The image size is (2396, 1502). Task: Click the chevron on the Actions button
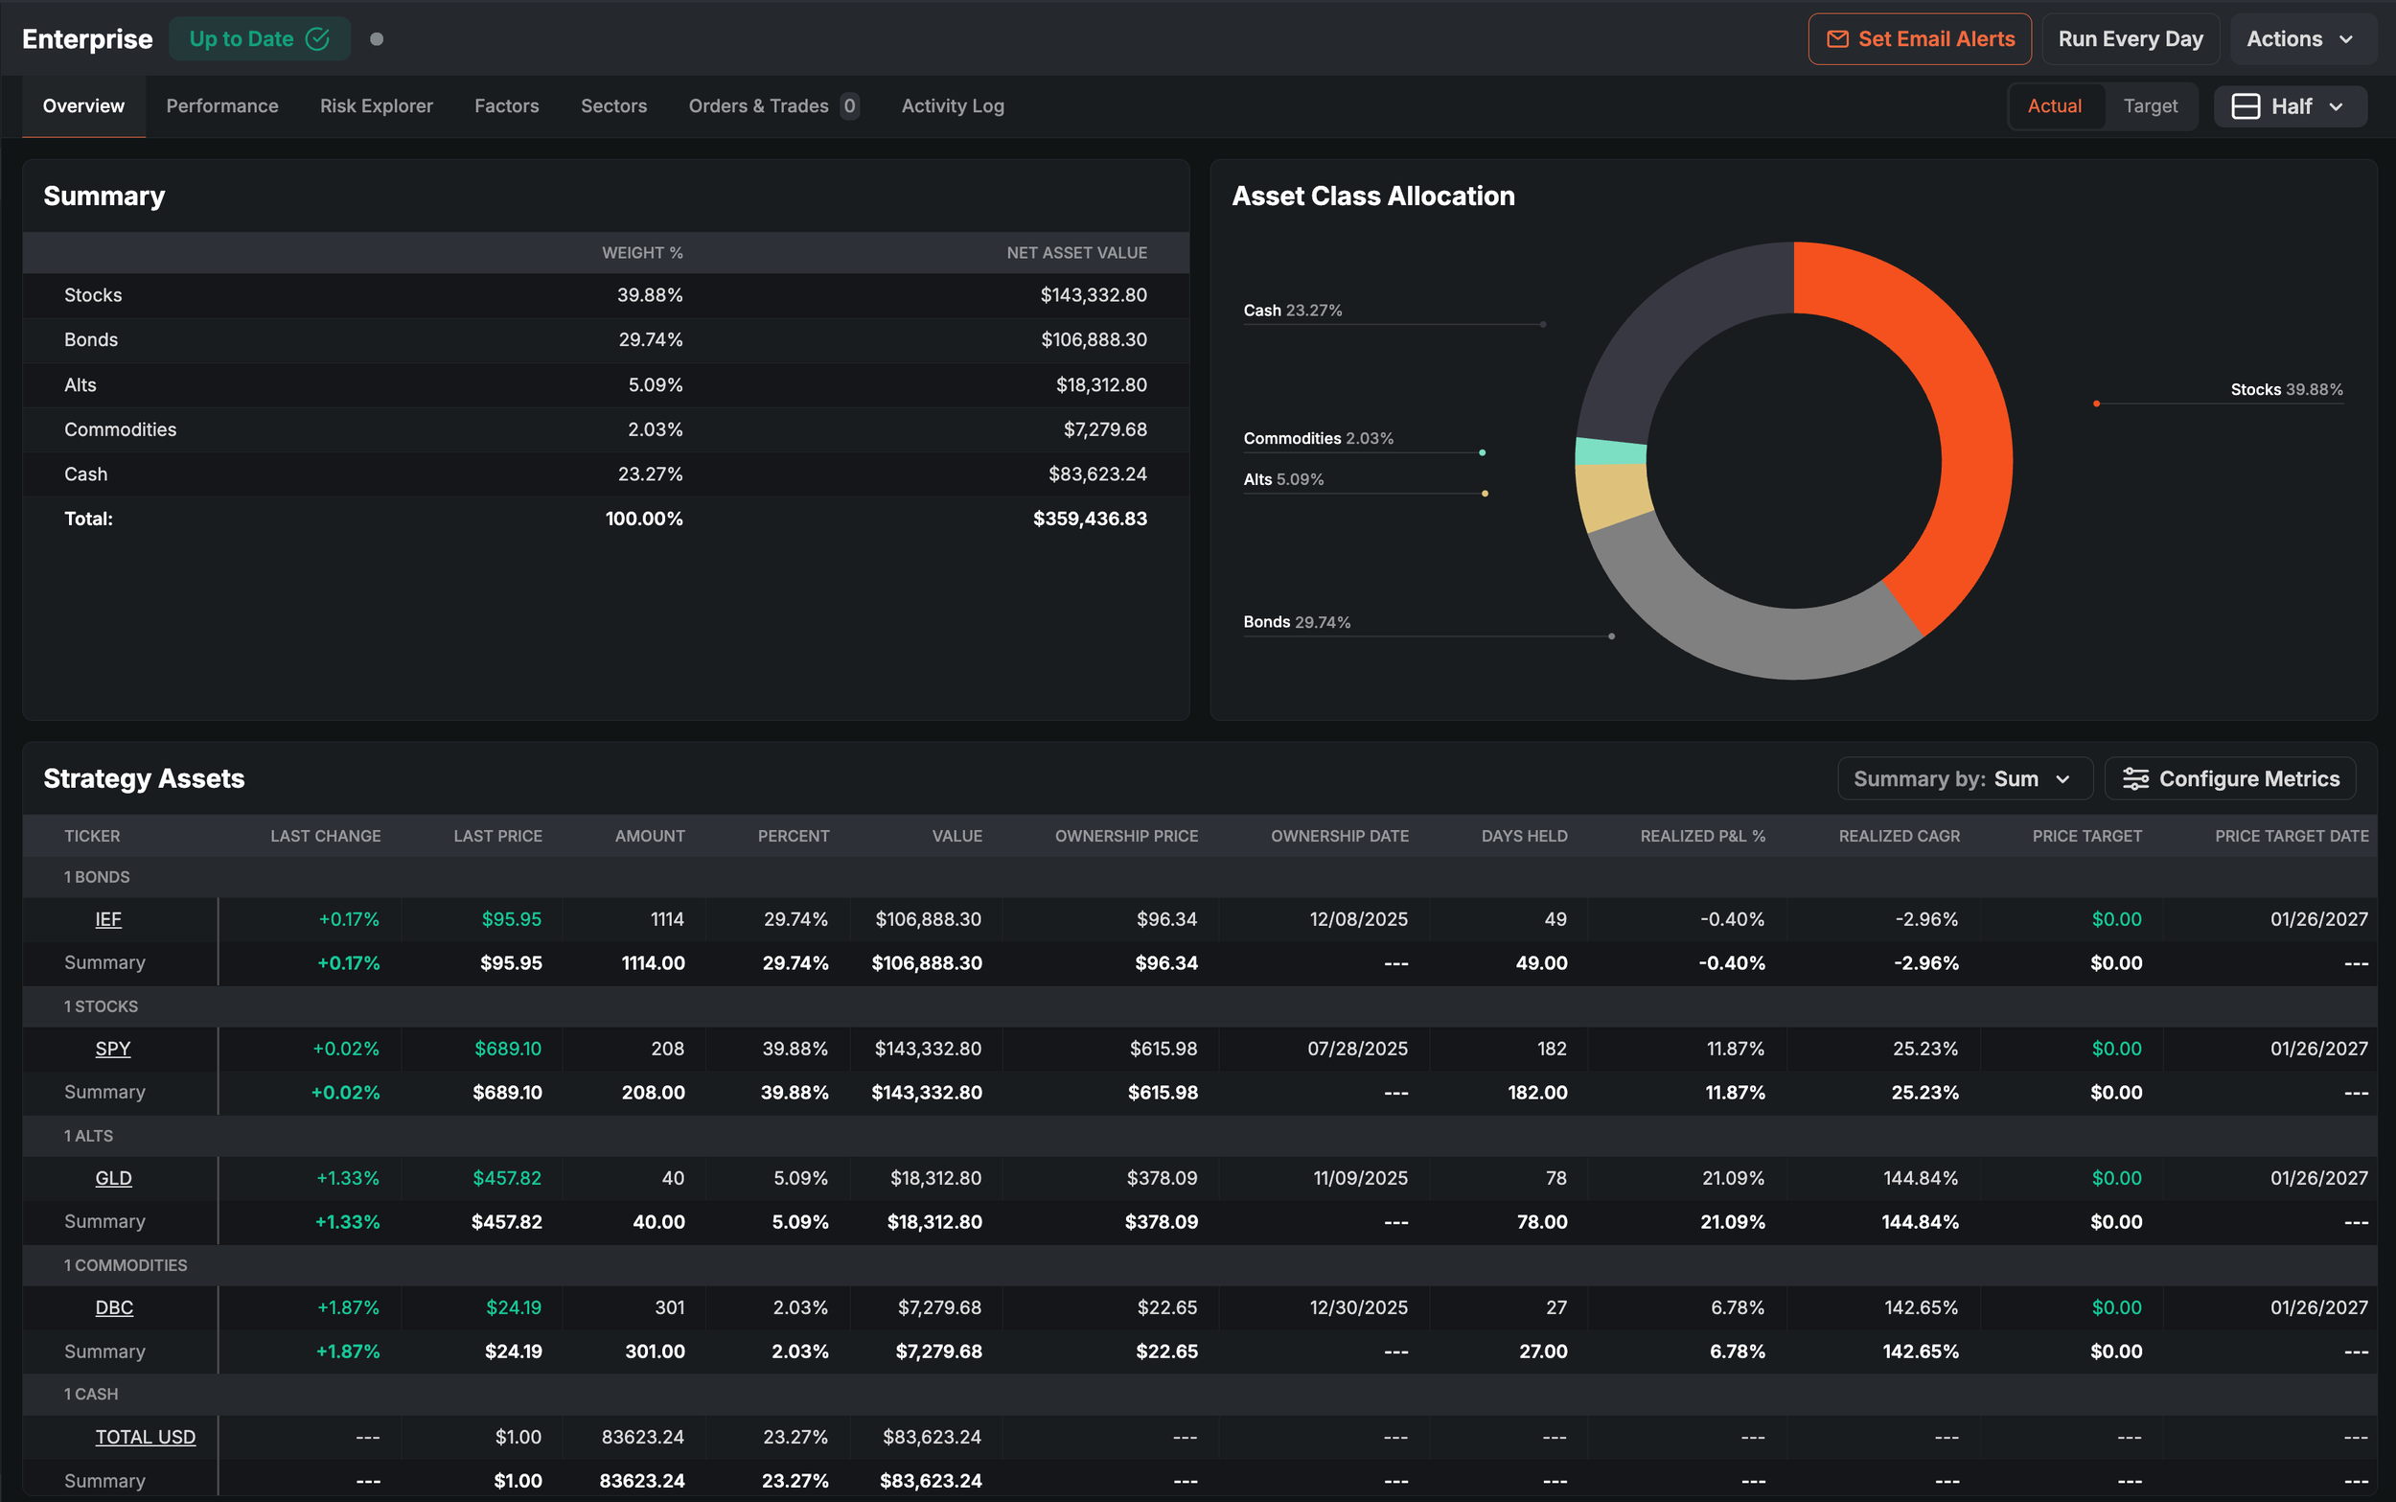[2346, 38]
